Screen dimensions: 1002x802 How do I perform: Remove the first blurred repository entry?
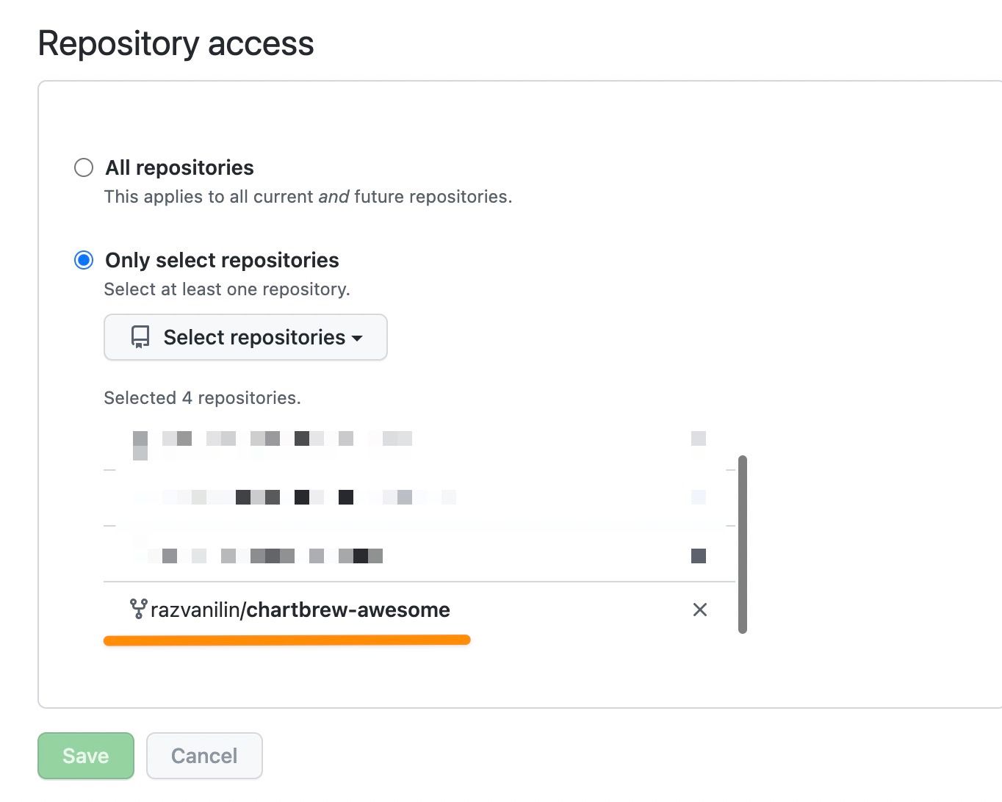click(x=699, y=438)
